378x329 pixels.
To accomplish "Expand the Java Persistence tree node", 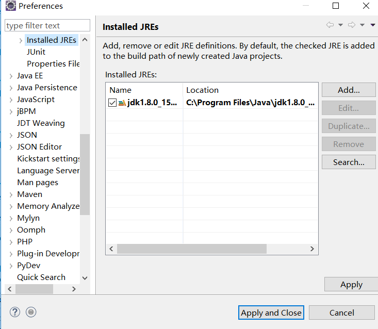I will pos(11,88).
